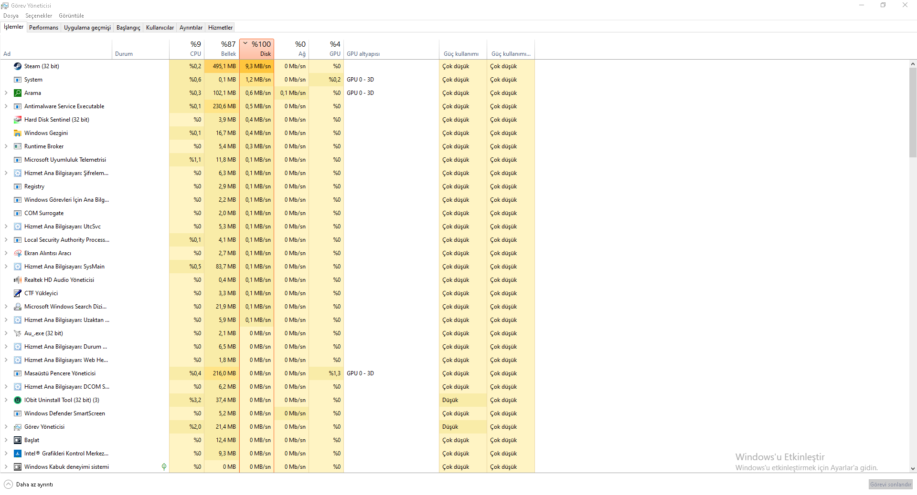
Task: Click the Hard Disk Sentinel icon
Action: click(18, 120)
